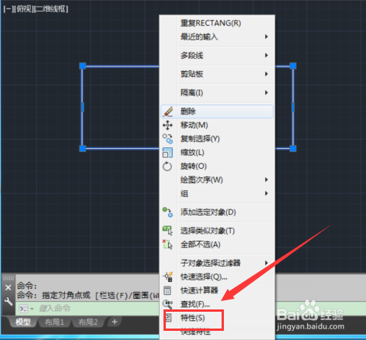This screenshot has width=366, height=340.
Task: Click the quick calculator icon
Action: pos(167,290)
